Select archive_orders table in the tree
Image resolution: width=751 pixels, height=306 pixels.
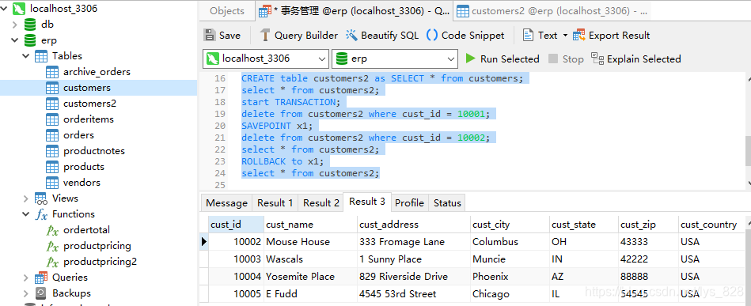click(97, 72)
